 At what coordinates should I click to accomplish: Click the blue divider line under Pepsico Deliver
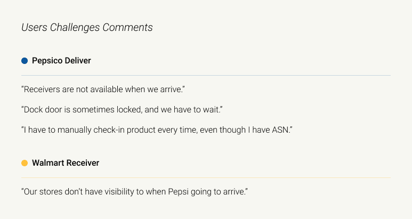[x=206, y=75]
